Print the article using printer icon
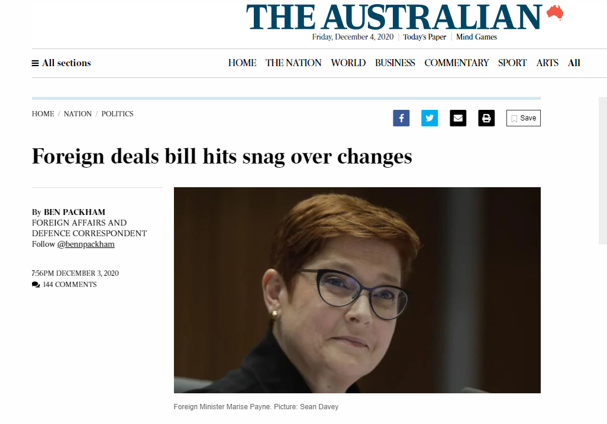 pos(486,118)
